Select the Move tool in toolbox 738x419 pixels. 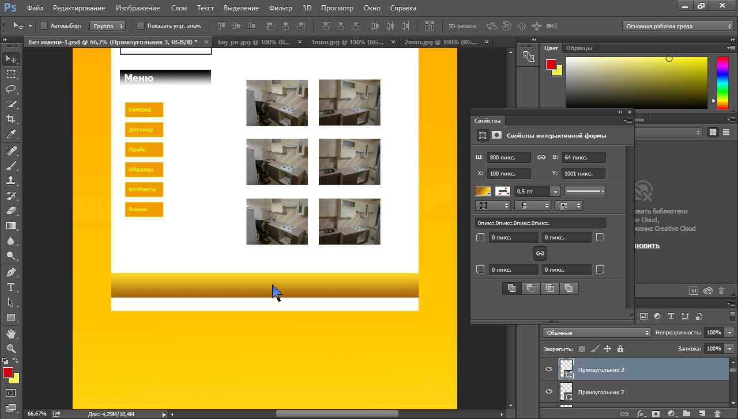click(x=11, y=59)
